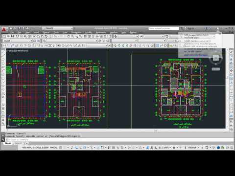Select the Move tool in Modify toolbar
Image resolution: width=235 pixels, height=176 pixels.
(231, 71)
